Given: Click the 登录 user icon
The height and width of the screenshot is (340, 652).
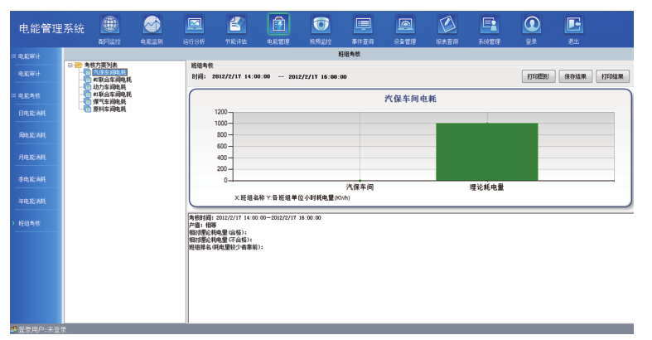Looking at the screenshot, I should (531, 26).
